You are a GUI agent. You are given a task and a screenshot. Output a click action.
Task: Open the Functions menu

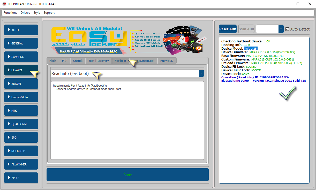coord(10,13)
